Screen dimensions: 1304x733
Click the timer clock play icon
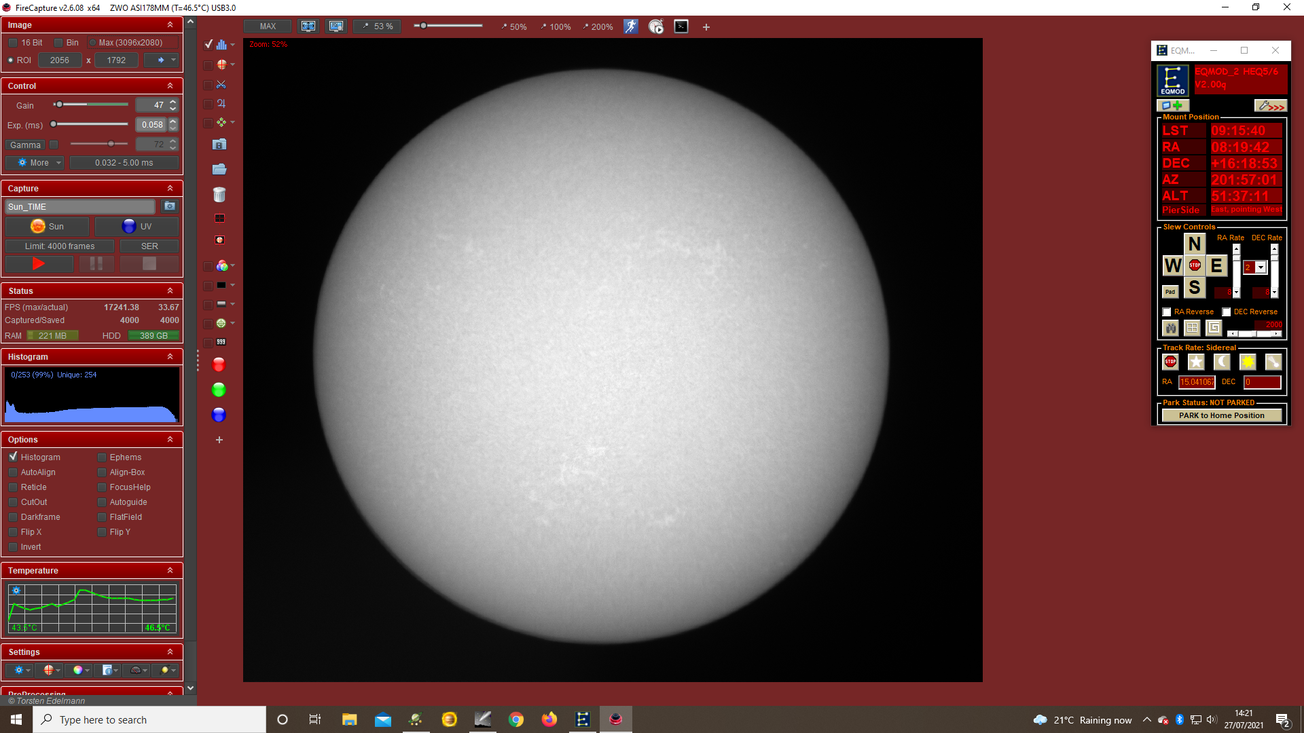click(656, 26)
